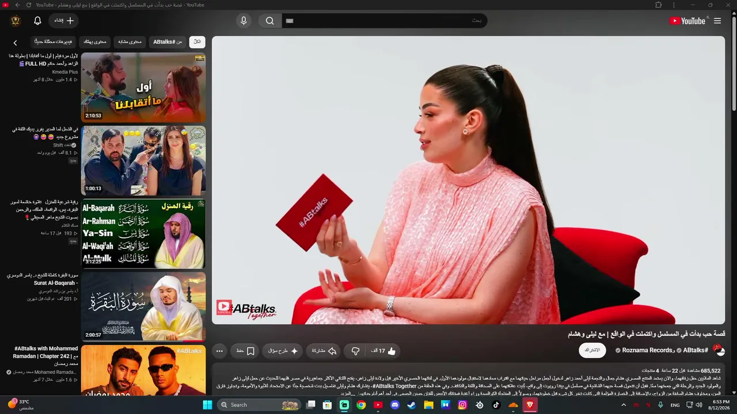737x414 pixels.
Task: Select the 'فيديوهات محمّلة حديثًا' filter chip
Action: click(53, 41)
